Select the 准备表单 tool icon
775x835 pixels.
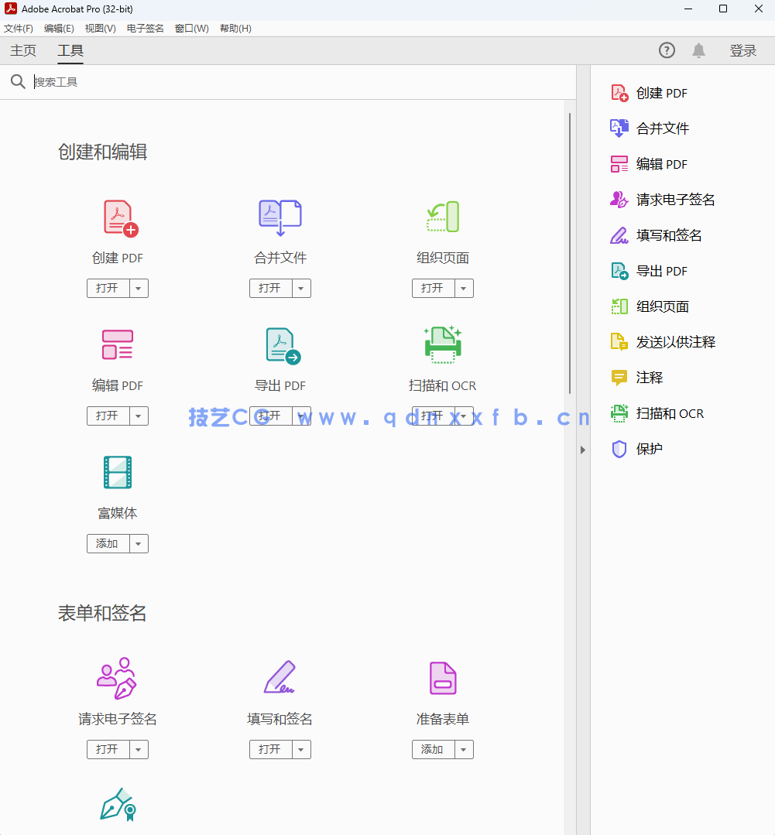point(442,677)
